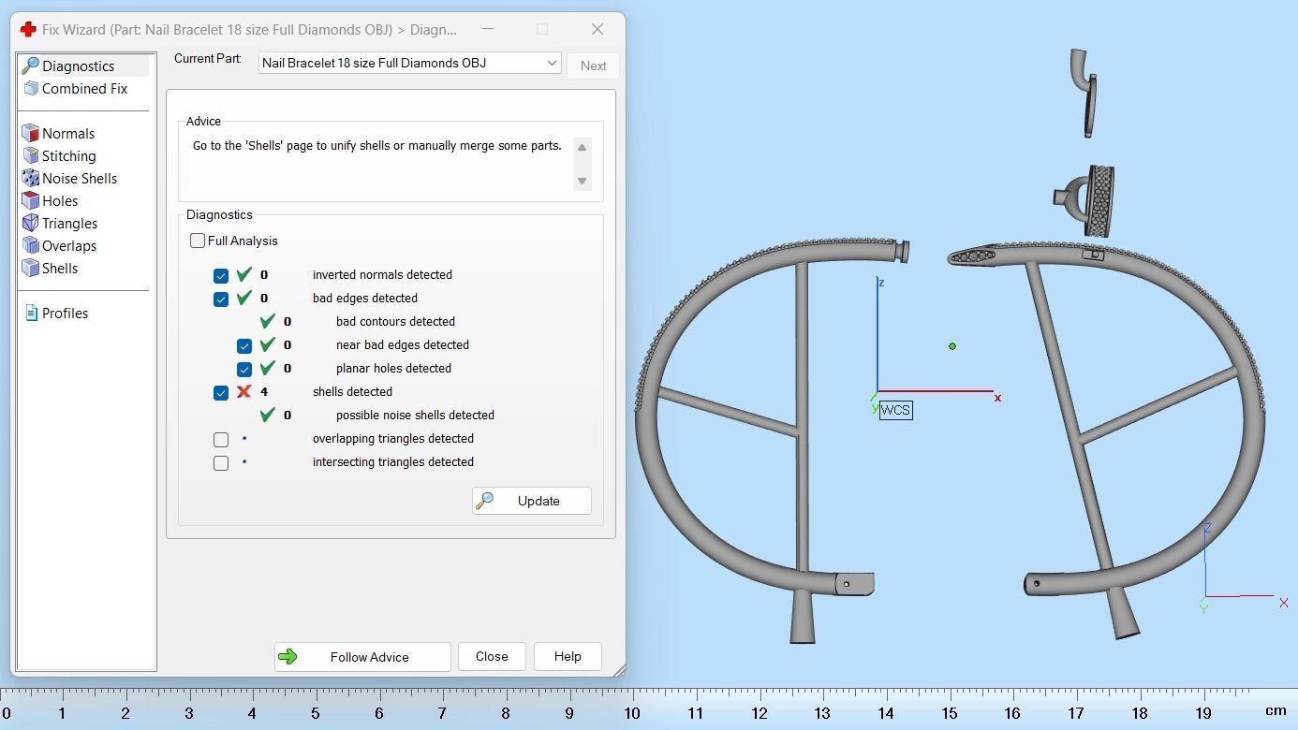The width and height of the screenshot is (1298, 730).
Task: Click Follow Advice button
Action: pos(362,657)
